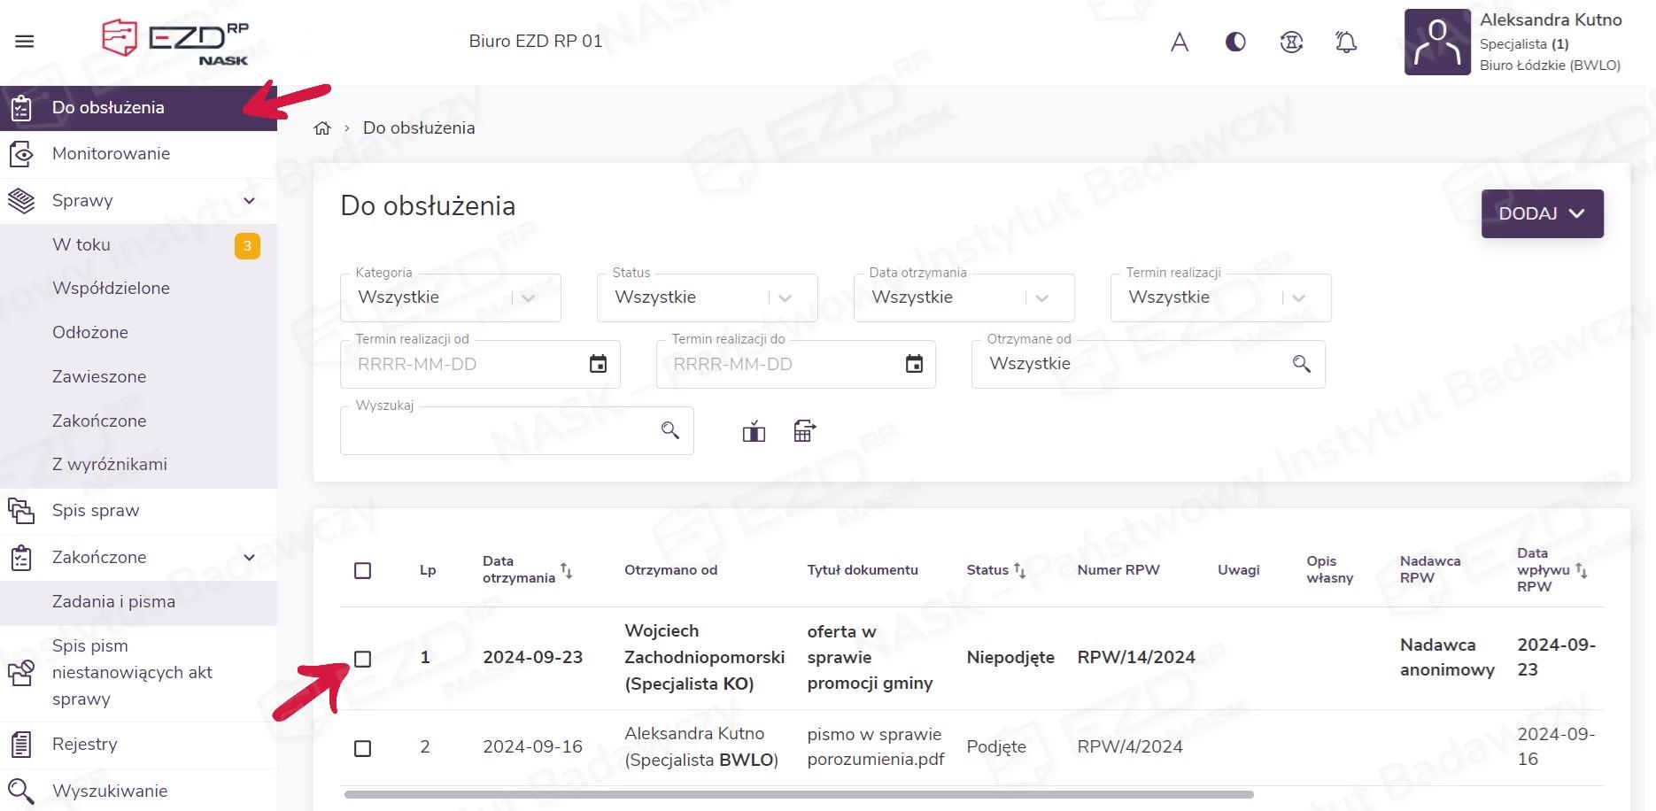Click calendar icon in Termin realizacji do
This screenshot has height=811, width=1656.
[914, 364]
